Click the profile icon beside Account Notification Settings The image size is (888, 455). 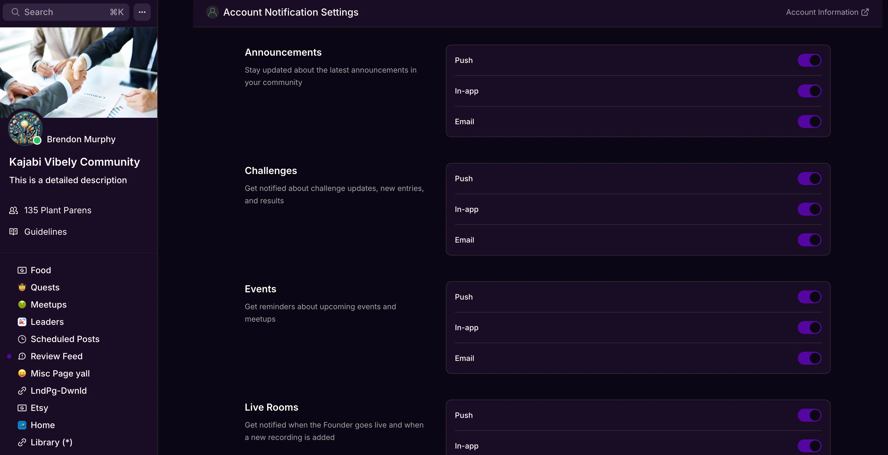pyautogui.click(x=212, y=12)
